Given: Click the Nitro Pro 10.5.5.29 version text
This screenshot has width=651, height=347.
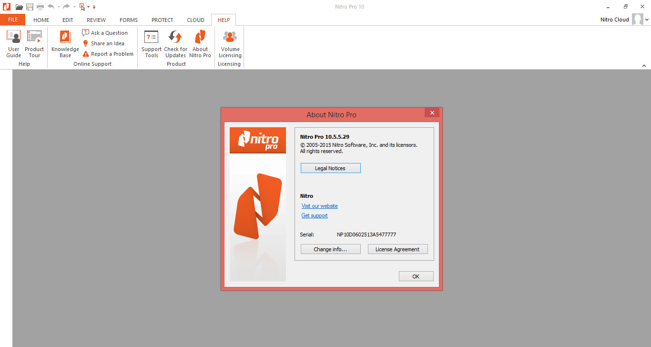Looking at the screenshot, I should pos(325,137).
